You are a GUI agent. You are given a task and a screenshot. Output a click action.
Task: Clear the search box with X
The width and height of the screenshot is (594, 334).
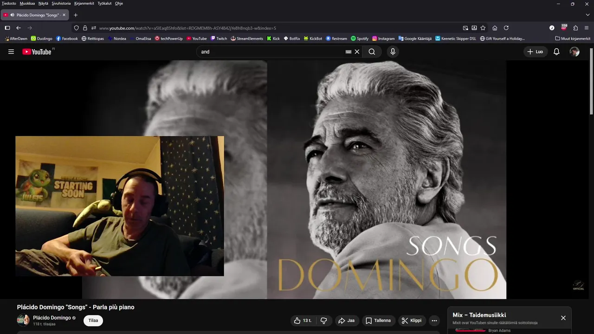tap(357, 51)
